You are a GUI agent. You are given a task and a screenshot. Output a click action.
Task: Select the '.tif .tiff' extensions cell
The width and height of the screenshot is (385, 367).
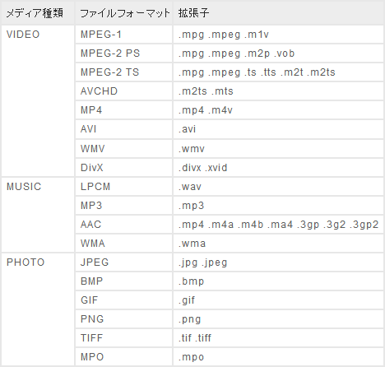point(278,338)
